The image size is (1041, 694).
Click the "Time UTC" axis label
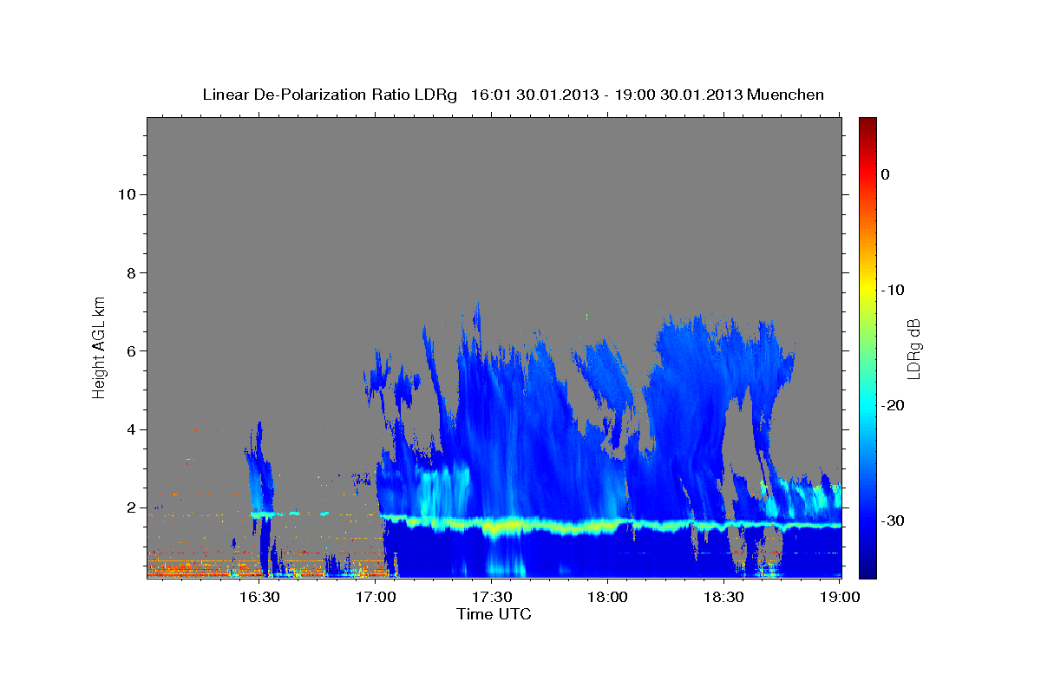coord(494,614)
